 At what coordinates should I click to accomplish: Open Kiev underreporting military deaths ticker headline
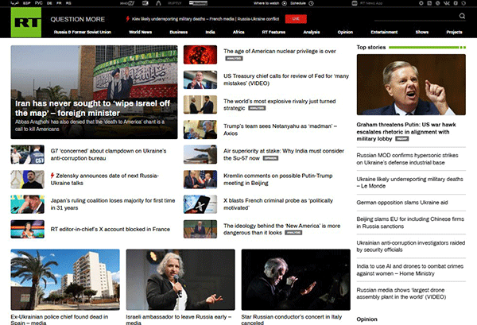206,19
